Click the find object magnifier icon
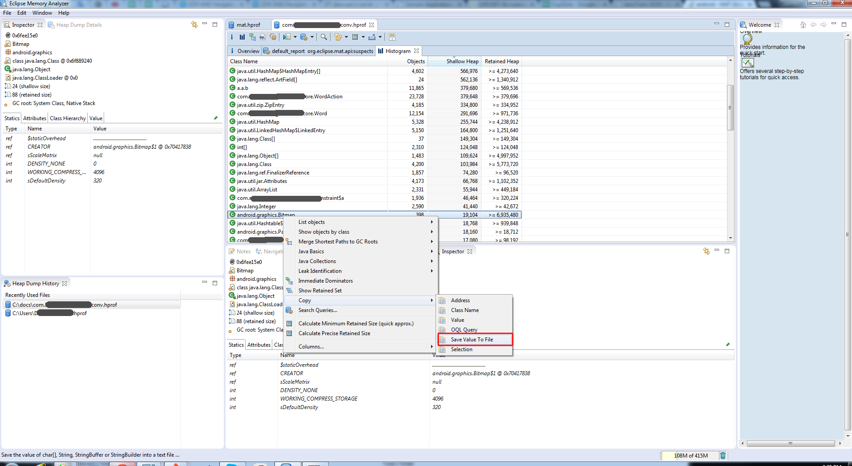Screen dimensions: 852x466 pos(324,37)
